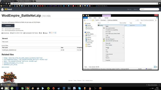Choose Open in the context menu

(113, 26)
